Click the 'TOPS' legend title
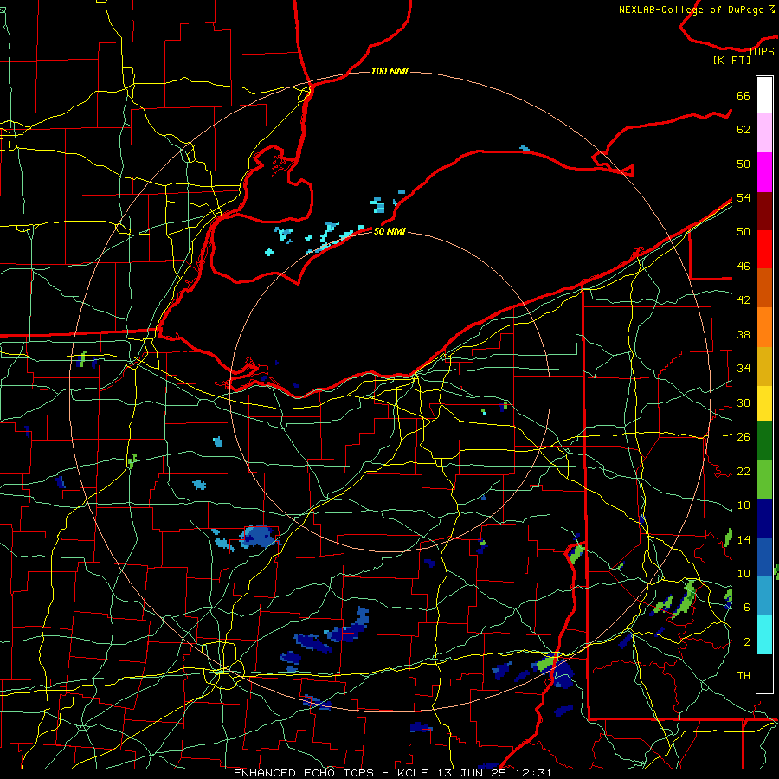Screen dimensions: 779x779 [761, 51]
